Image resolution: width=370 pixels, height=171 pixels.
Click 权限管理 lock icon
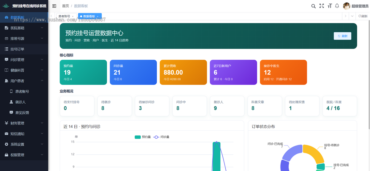(x=7, y=155)
